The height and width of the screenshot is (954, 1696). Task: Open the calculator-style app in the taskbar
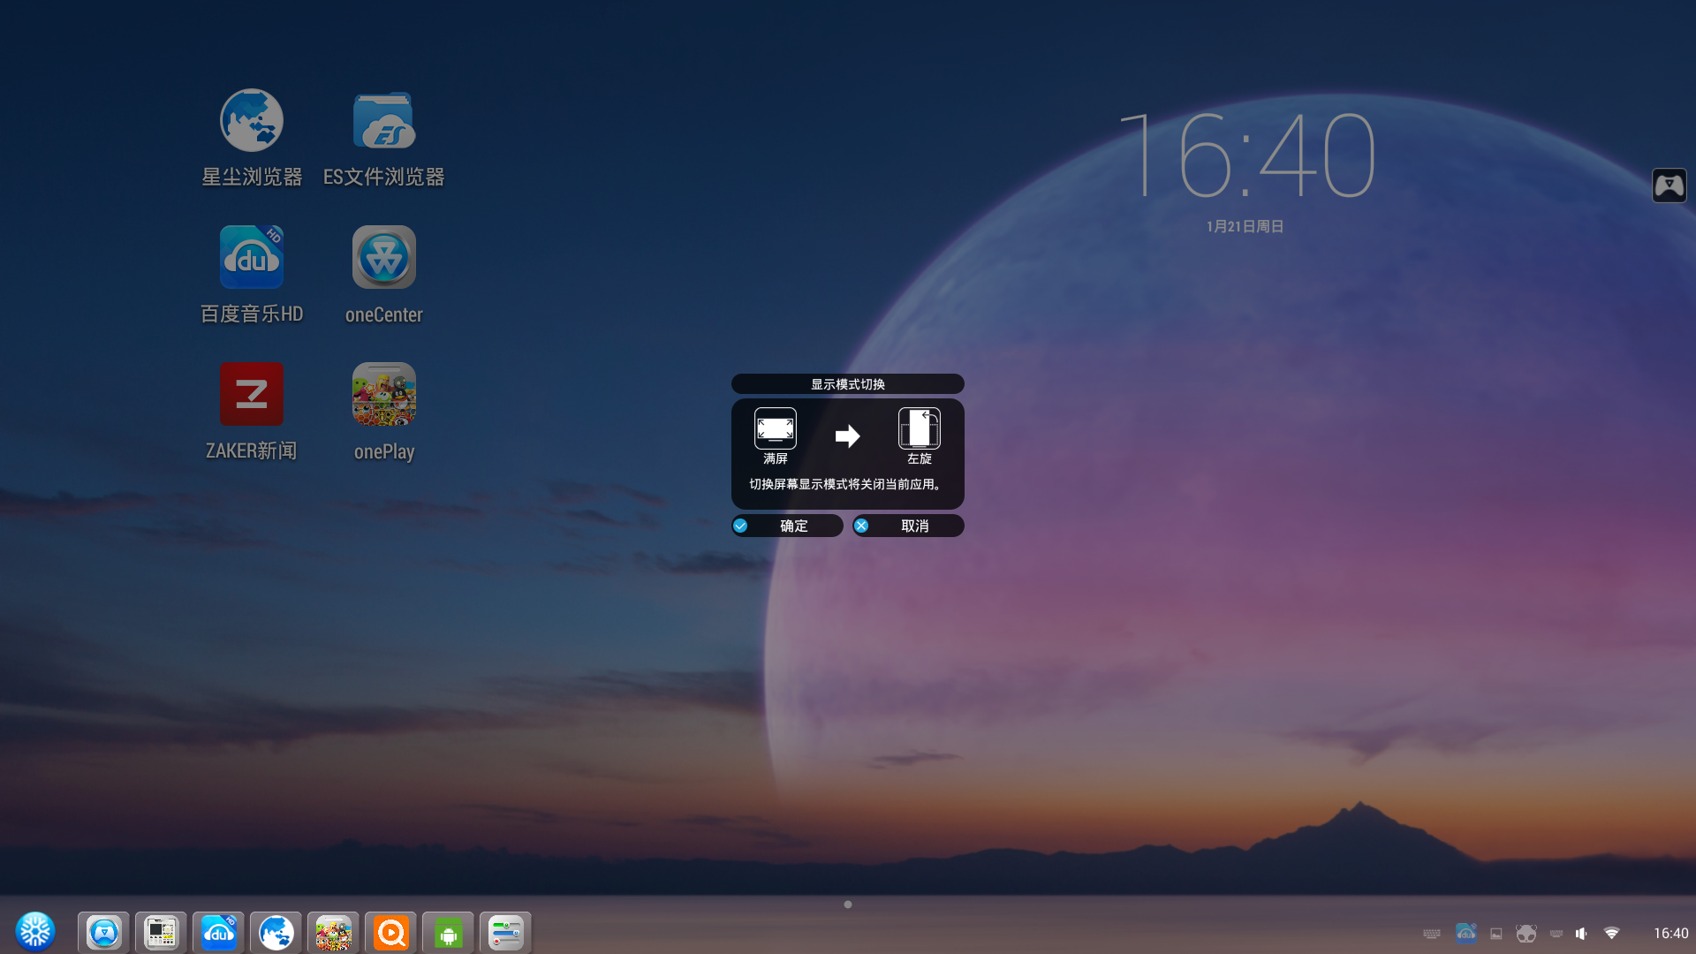[x=161, y=932]
